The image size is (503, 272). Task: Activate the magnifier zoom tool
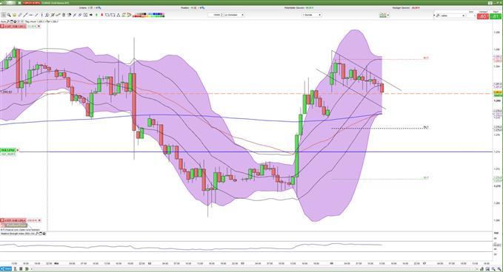pos(9,15)
